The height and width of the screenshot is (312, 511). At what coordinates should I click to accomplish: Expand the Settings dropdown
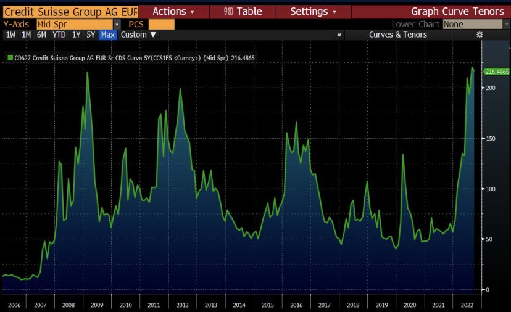[313, 12]
